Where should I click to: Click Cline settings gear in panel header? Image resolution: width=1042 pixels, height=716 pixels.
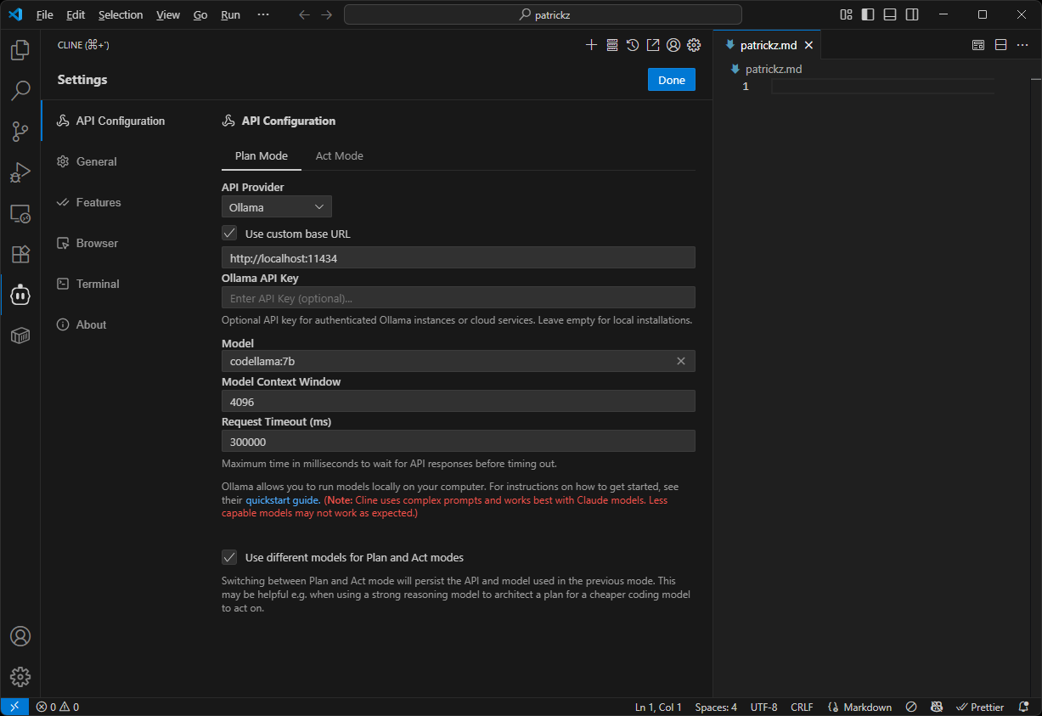(694, 45)
